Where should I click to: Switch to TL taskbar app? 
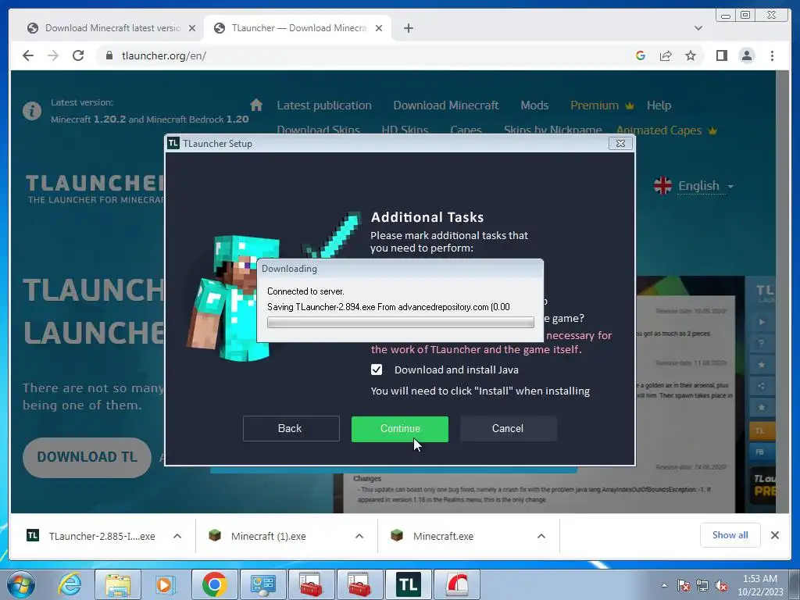pyautogui.click(x=408, y=584)
